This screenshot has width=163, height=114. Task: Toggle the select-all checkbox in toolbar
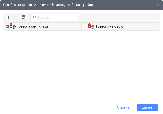point(7,18)
